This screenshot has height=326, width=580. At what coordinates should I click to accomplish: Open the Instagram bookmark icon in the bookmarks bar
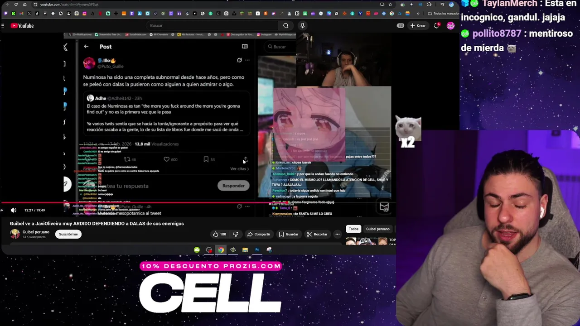click(x=84, y=14)
